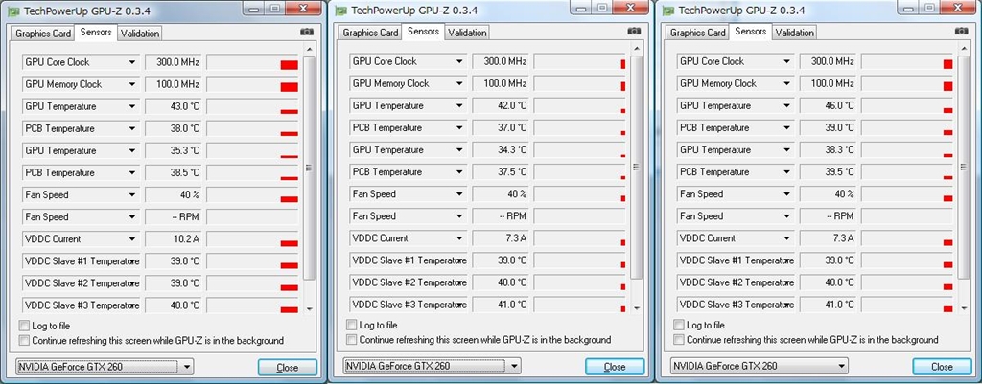
Task: Select Sensors tab in left window
Action: (x=96, y=32)
